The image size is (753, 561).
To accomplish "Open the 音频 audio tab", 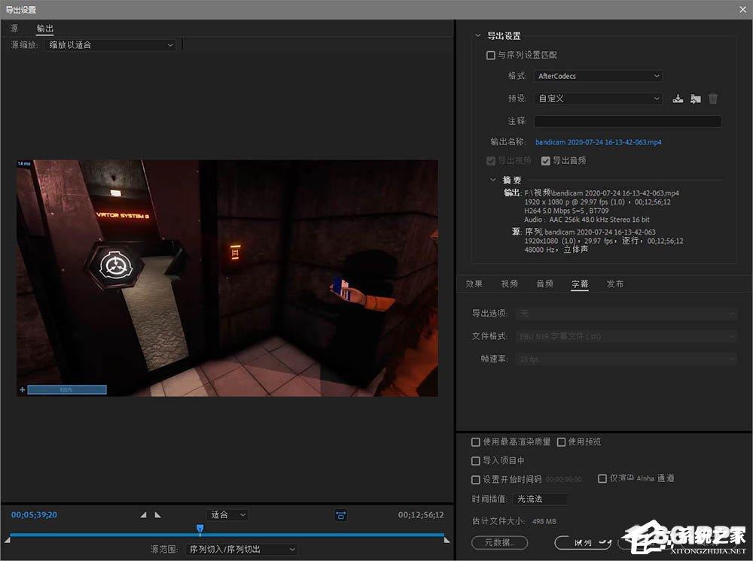I will pos(544,284).
